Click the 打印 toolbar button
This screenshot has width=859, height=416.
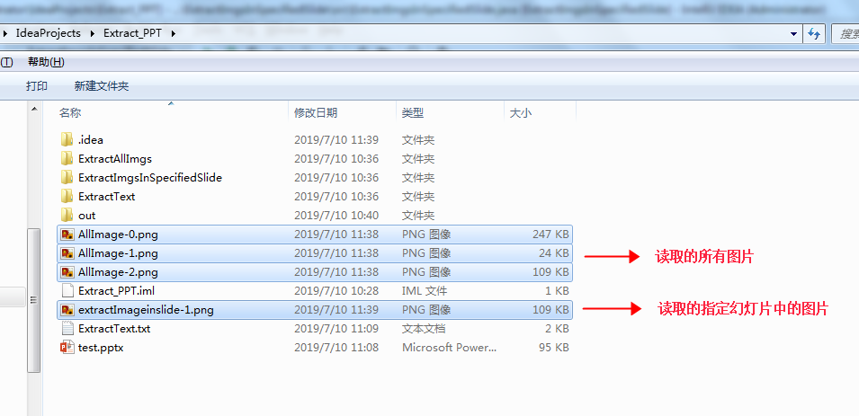(x=37, y=86)
